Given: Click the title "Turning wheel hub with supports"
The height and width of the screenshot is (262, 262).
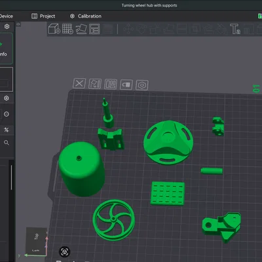Looking at the screenshot, I should (149, 5).
